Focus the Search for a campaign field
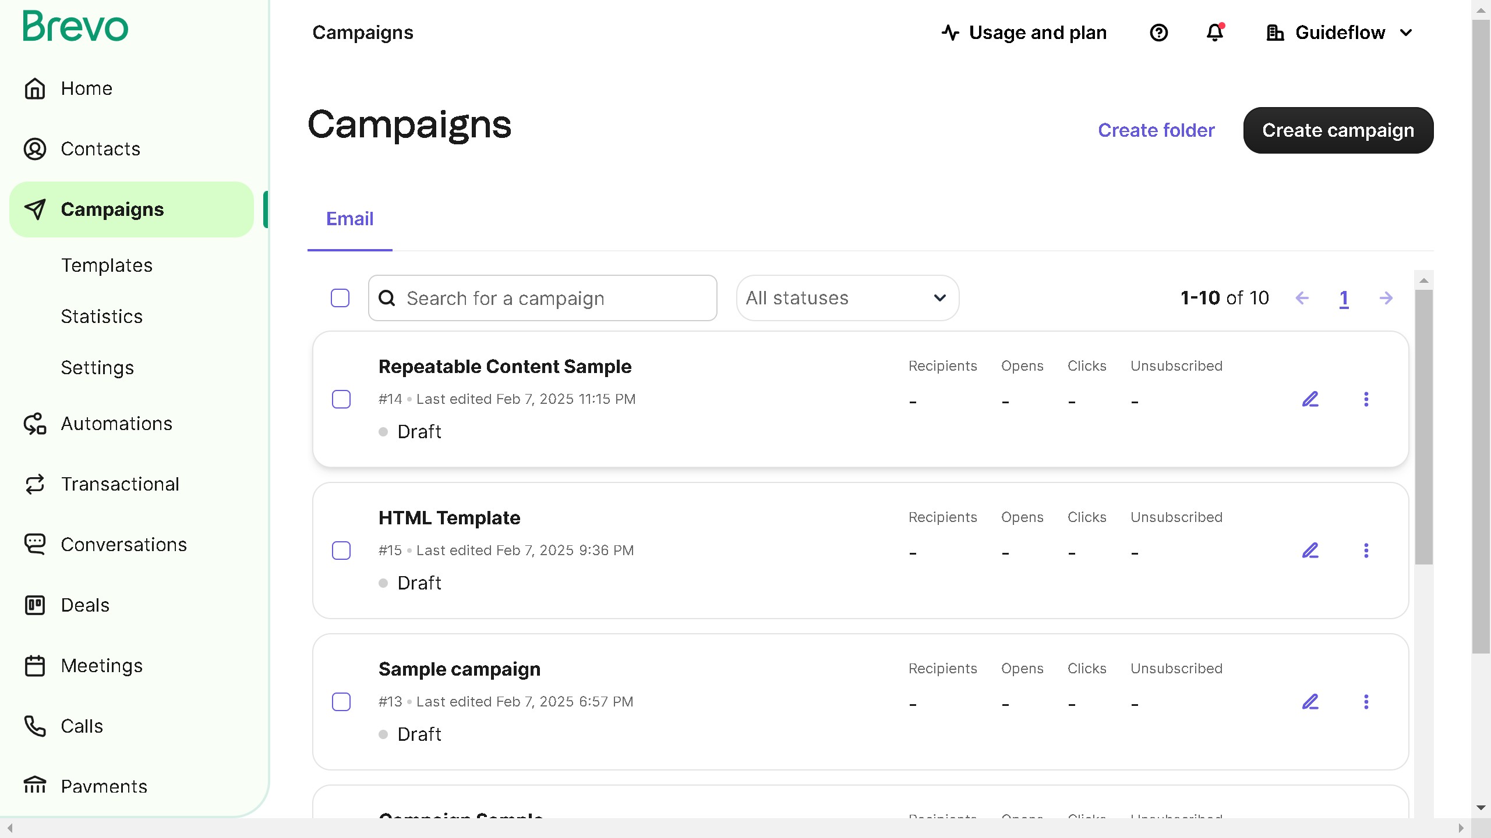 coord(542,298)
